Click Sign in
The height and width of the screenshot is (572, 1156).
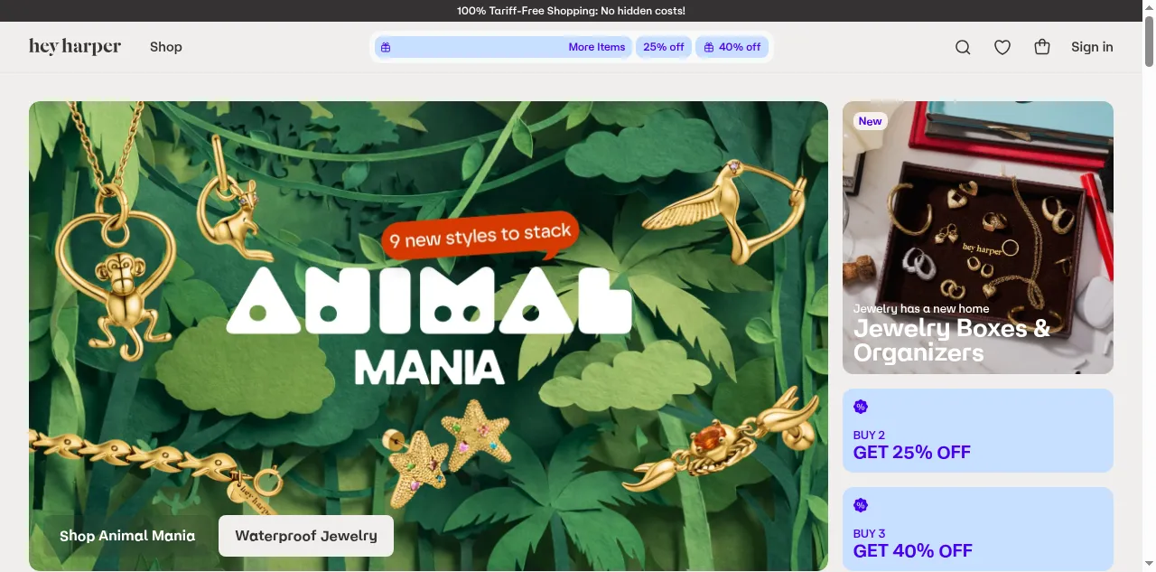point(1092,47)
